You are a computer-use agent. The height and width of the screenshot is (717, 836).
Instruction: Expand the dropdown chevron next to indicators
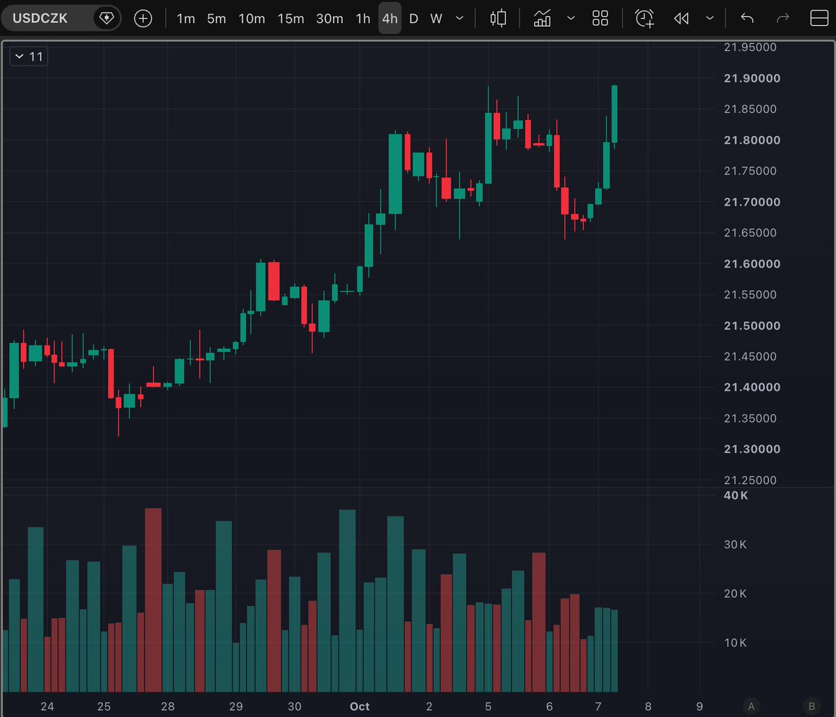click(x=571, y=19)
